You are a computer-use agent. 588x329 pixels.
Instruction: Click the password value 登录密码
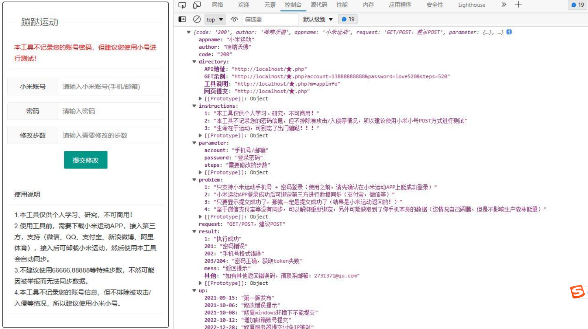(x=249, y=157)
